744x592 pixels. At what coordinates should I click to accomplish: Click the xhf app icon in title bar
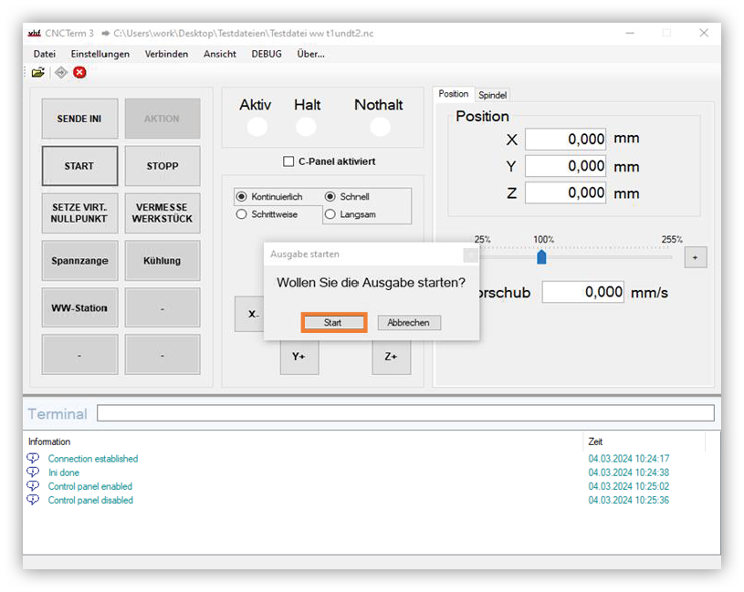coord(34,33)
